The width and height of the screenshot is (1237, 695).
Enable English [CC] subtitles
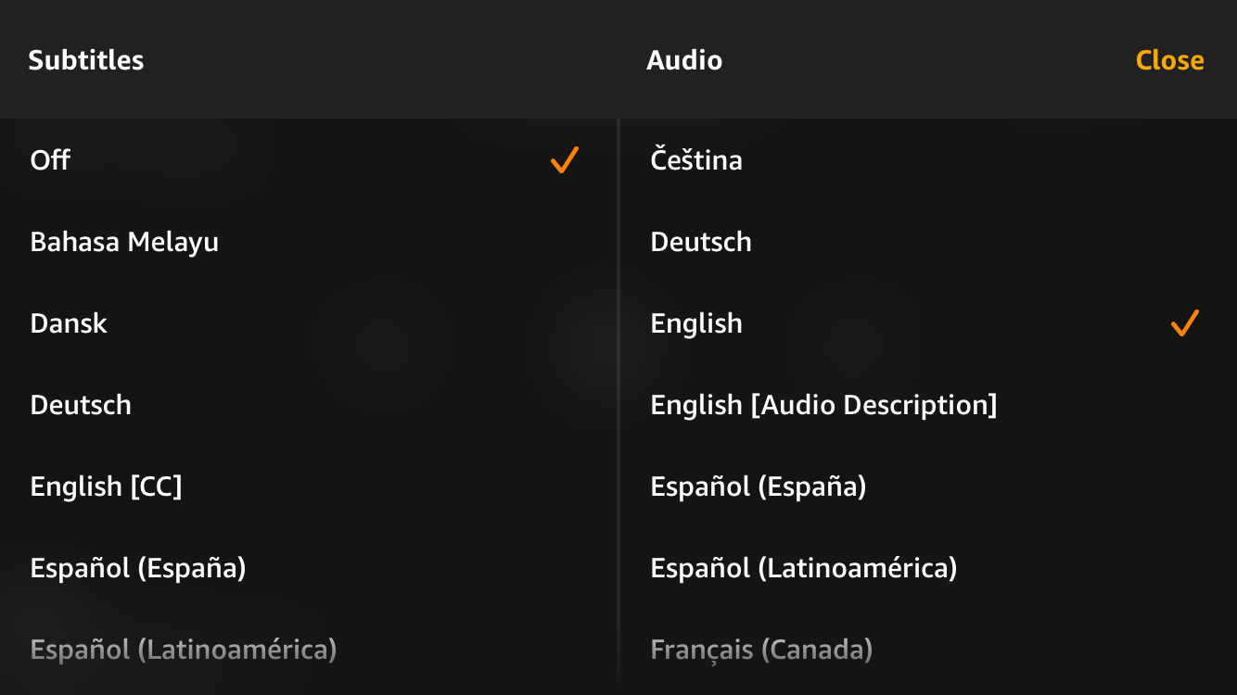click(108, 486)
